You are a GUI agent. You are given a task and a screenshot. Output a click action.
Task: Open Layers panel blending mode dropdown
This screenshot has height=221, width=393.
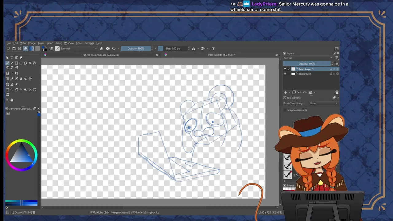308,58
